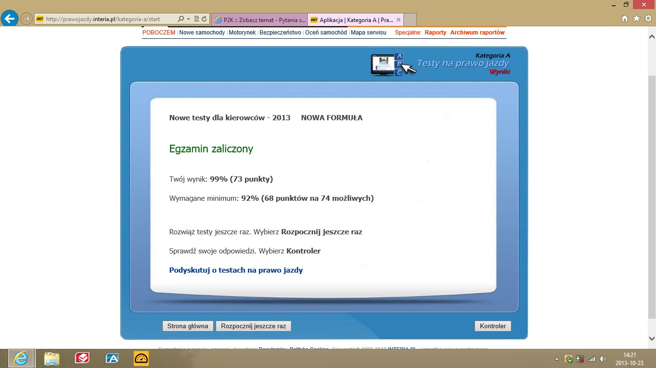Click the vertical scrollbar thumb
Image resolution: width=656 pixels, height=368 pixels.
(652, 196)
